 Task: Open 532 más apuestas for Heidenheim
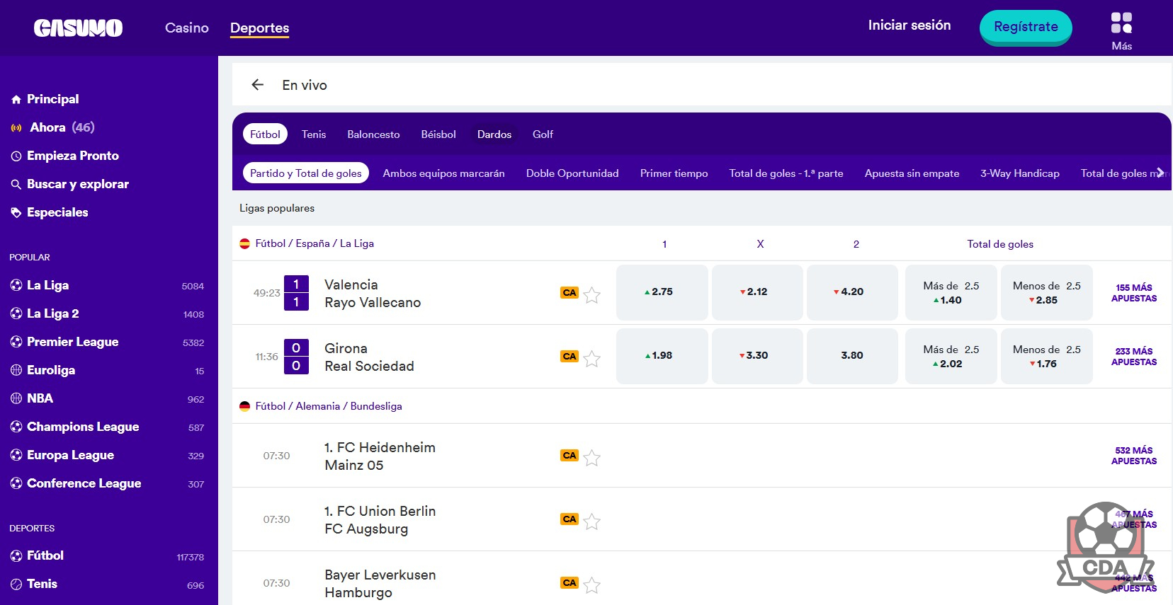(x=1133, y=456)
